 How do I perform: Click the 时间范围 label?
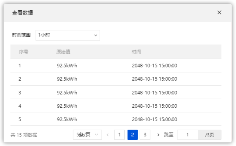pyautogui.click(x=21, y=35)
